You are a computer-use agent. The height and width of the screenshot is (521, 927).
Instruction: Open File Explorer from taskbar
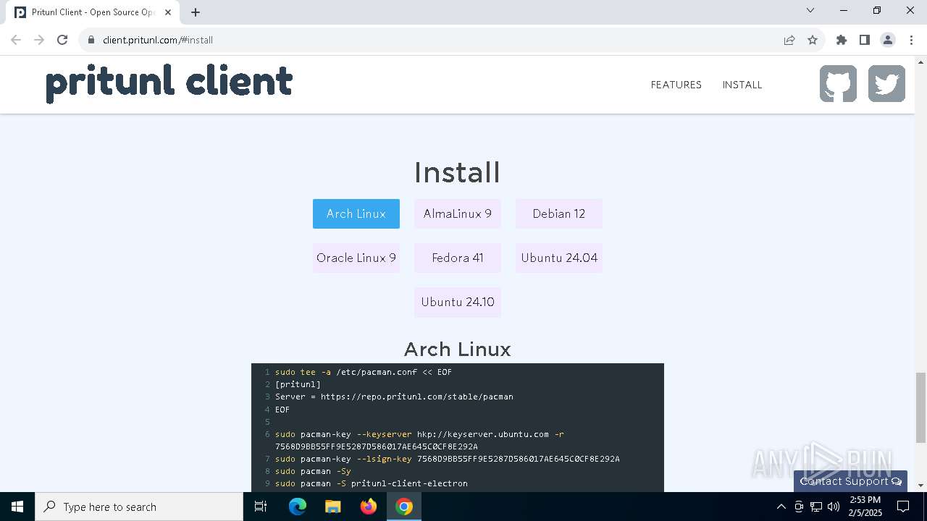coord(333,507)
